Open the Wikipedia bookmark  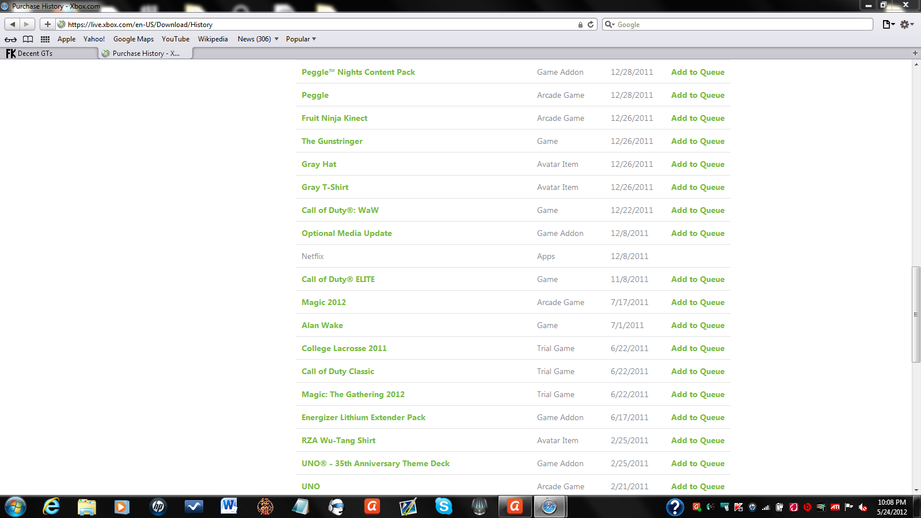(213, 39)
